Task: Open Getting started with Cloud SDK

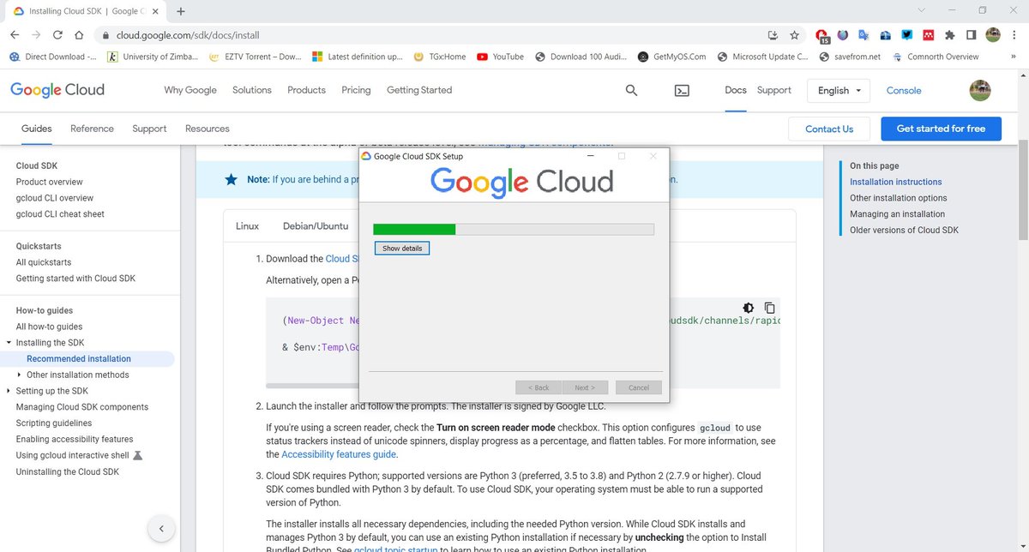Action: point(75,279)
